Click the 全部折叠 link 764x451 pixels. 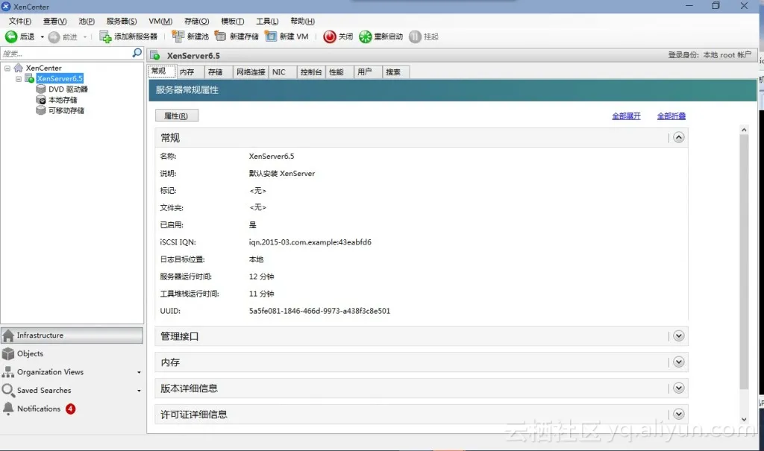(x=671, y=116)
